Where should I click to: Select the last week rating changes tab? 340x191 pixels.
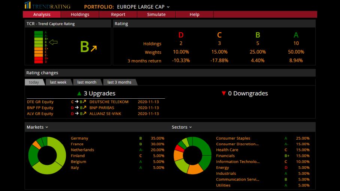(58, 82)
